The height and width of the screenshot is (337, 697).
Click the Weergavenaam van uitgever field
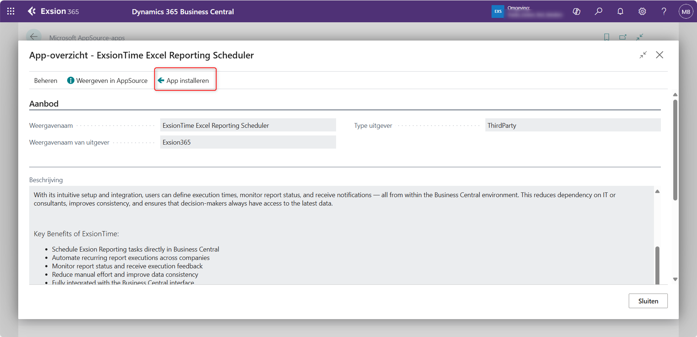pyautogui.click(x=248, y=142)
